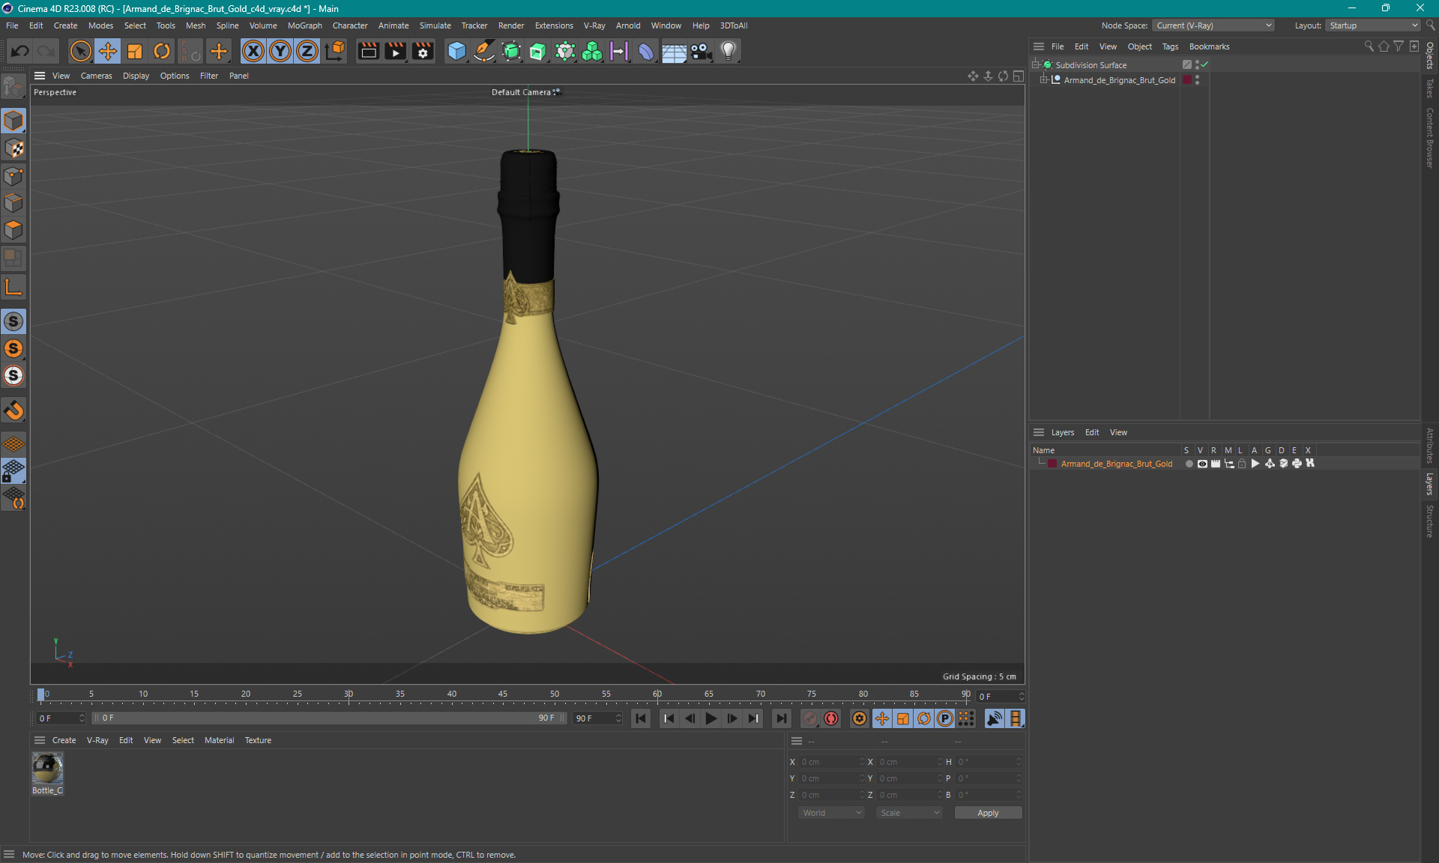Screen dimensions: 1439x863
Task: Open the MoGraph menu
Action: tap(304, 25)
